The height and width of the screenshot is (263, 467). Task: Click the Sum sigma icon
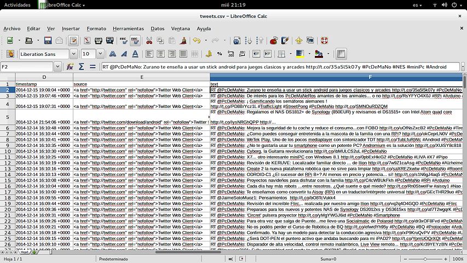82,67
